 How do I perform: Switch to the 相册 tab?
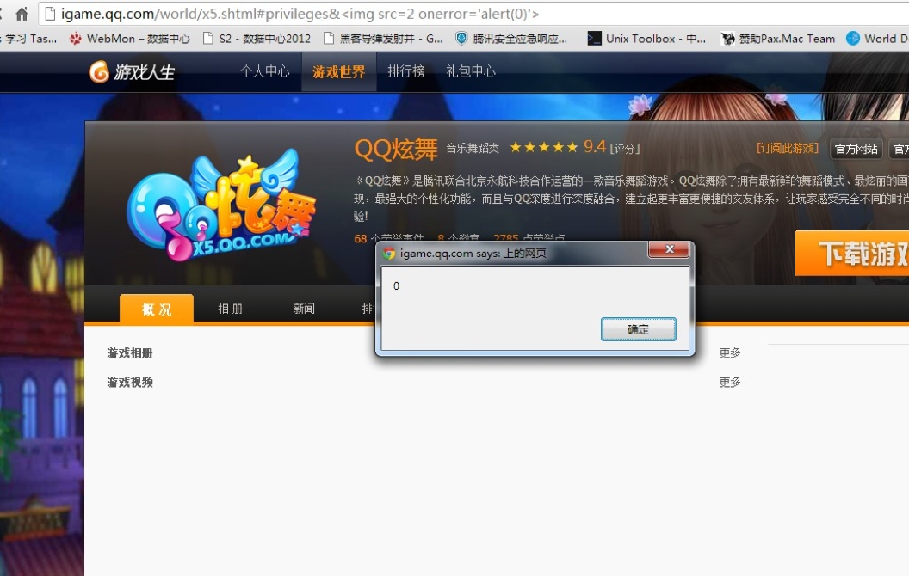coord(230,309)
